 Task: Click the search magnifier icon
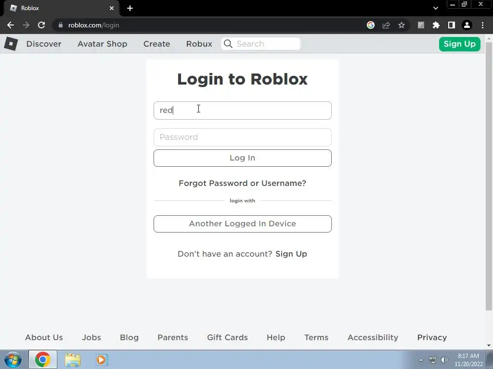pyautogui.click(x=228, y=44)
